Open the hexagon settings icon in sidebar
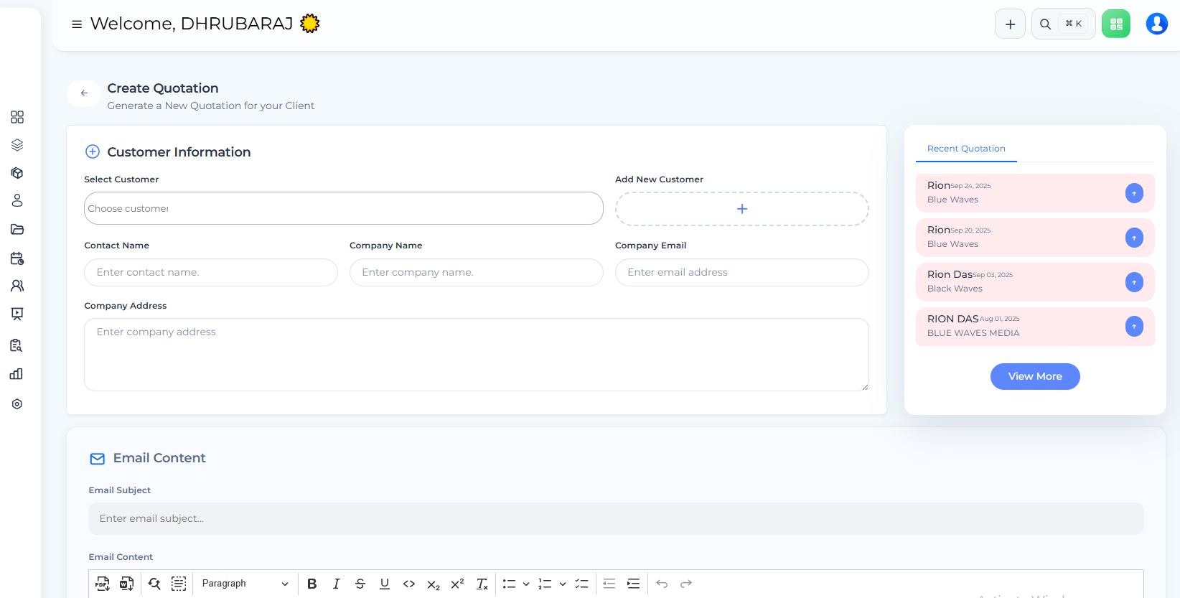 (17, 404)
